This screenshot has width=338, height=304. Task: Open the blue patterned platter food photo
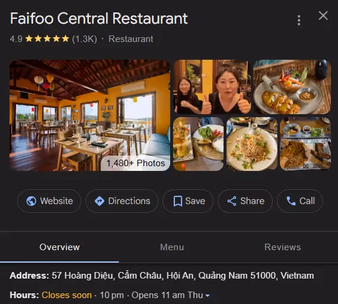(x=305, y=144)
